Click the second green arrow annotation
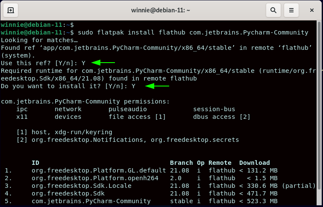Screen dimensions: 323x207 coord(157,86)
